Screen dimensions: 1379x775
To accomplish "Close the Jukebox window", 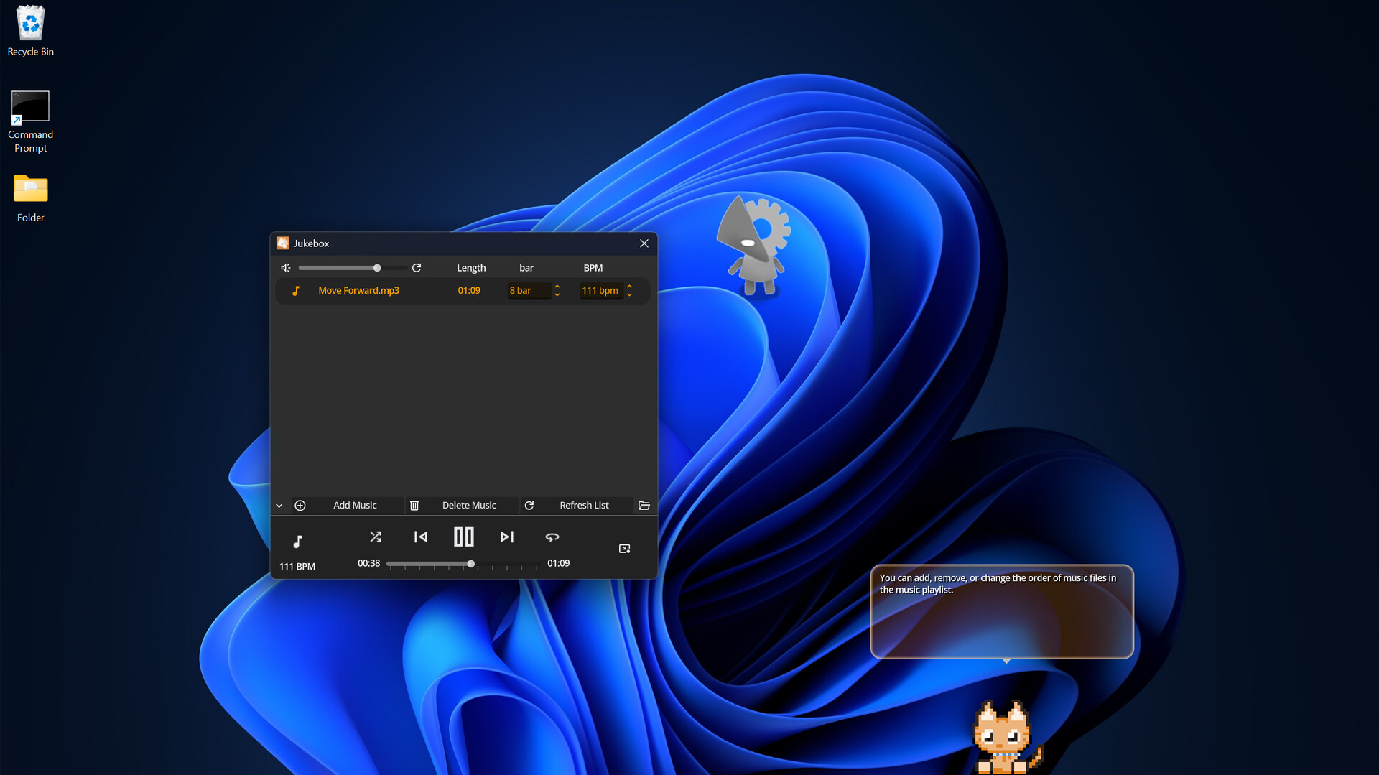I will (x=644, y=243).
